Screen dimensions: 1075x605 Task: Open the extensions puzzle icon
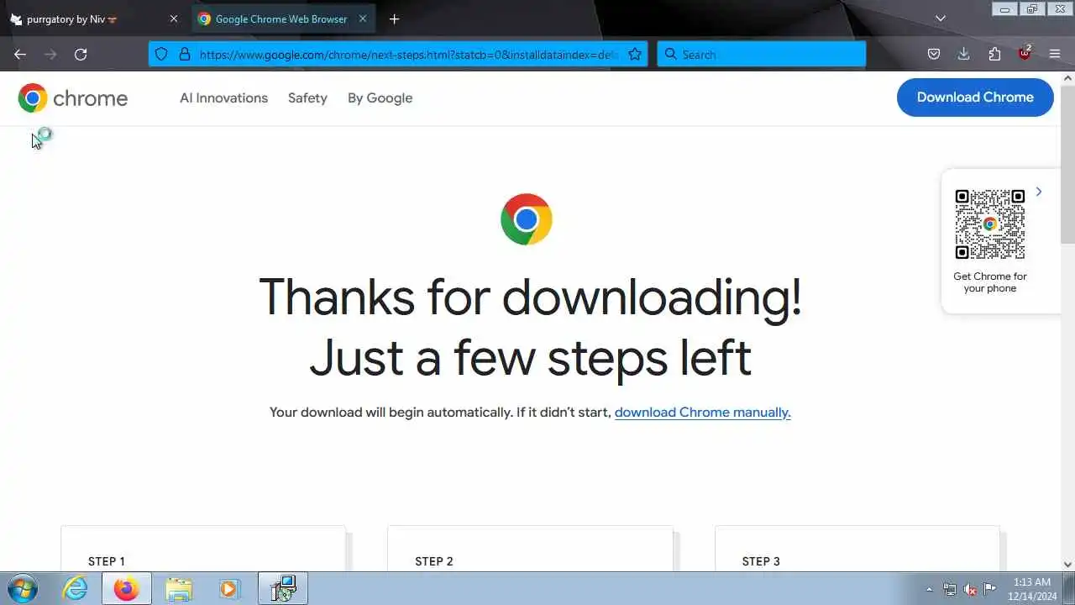tap(994, 55)
